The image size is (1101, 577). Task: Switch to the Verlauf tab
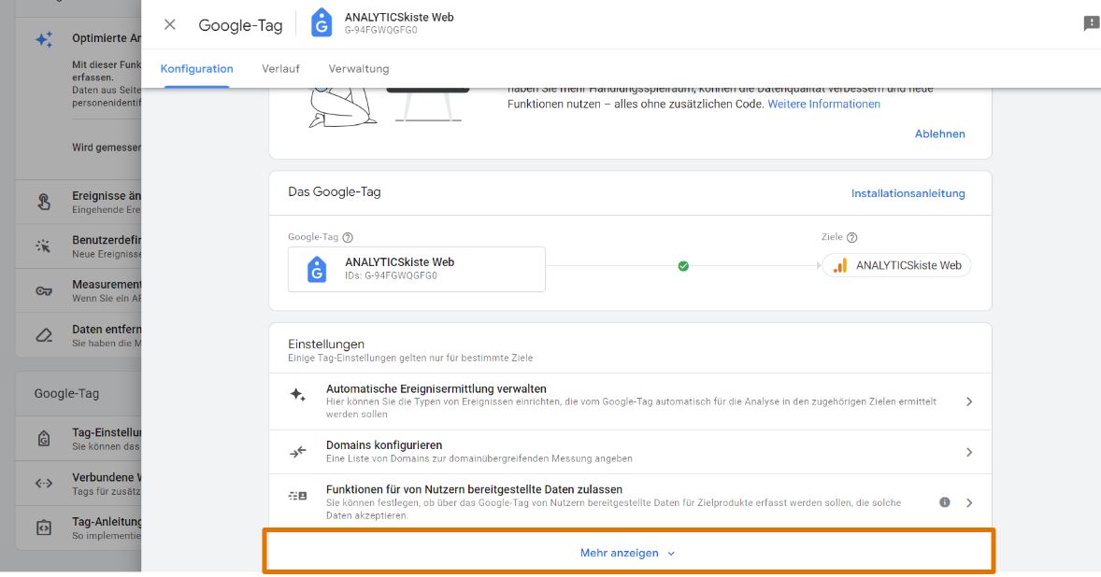[x=281, y=68]
